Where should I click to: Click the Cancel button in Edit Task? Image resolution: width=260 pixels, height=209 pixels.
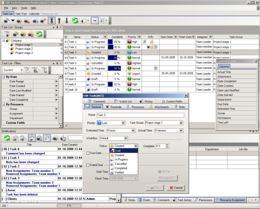point(176,188)
